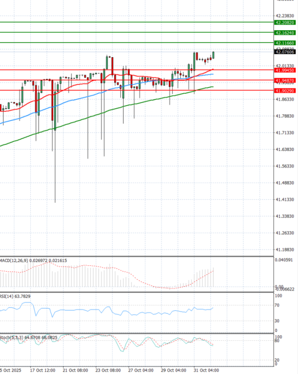
Task: Click the 31 Oct 04:00 date label
Action: click(x=206, y=370)
